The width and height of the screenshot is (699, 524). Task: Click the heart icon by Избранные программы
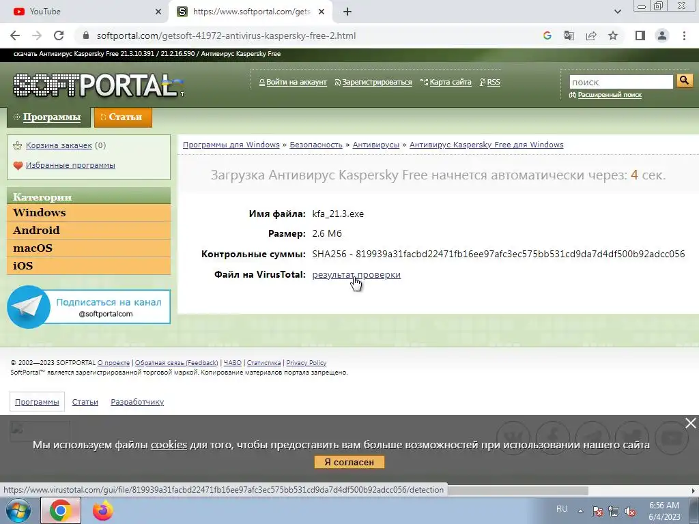point(18,165)
